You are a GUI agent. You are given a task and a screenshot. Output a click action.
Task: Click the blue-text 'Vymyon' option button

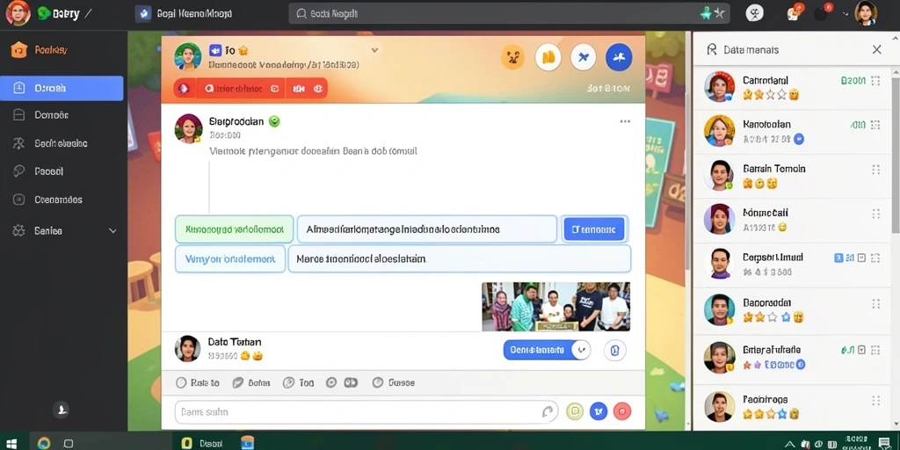point(230,259)
